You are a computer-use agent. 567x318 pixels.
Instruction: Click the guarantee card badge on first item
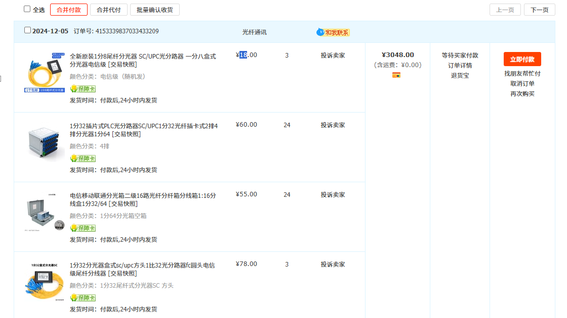pos(83,89)
